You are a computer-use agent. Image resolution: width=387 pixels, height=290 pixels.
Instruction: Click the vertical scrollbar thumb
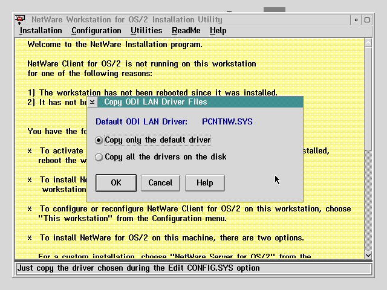[x=368, y=98]
